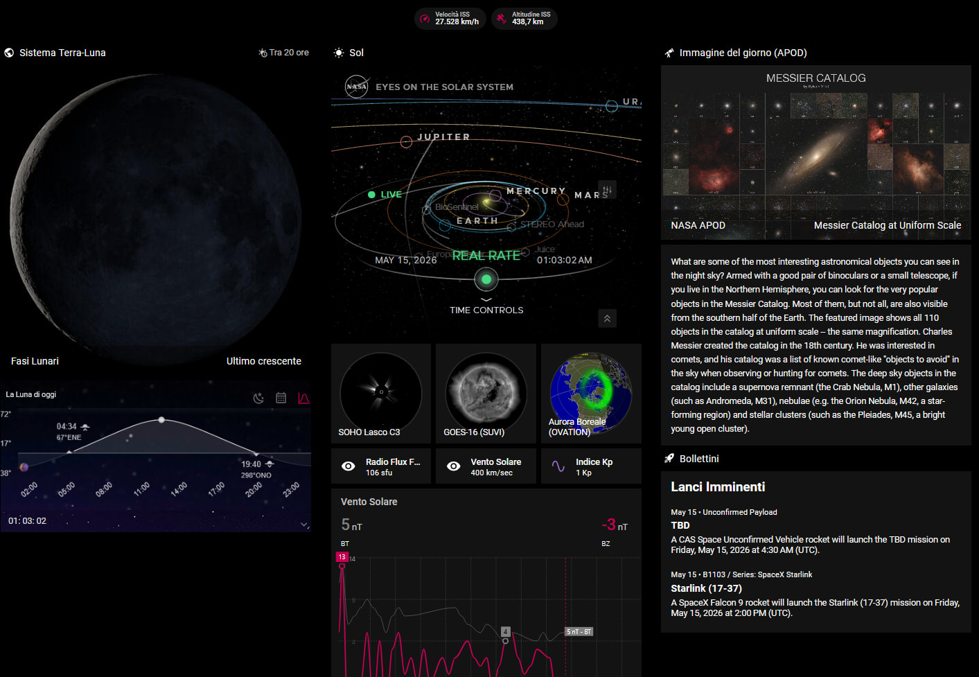
Task: Click the moonrise icon next to 04:34
Action: [85, 427]
